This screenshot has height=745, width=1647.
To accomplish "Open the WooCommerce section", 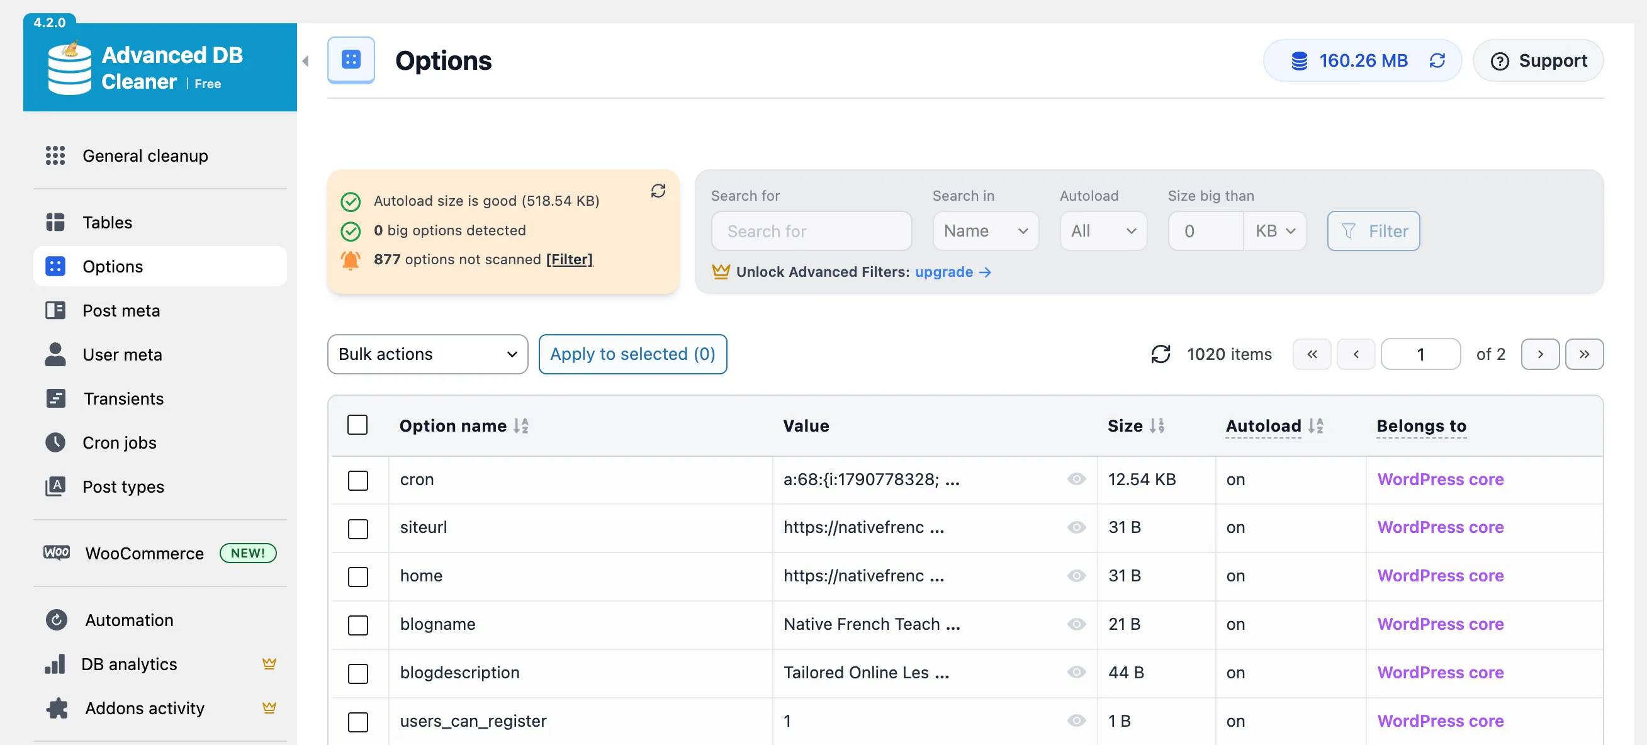I will [160, 553].
